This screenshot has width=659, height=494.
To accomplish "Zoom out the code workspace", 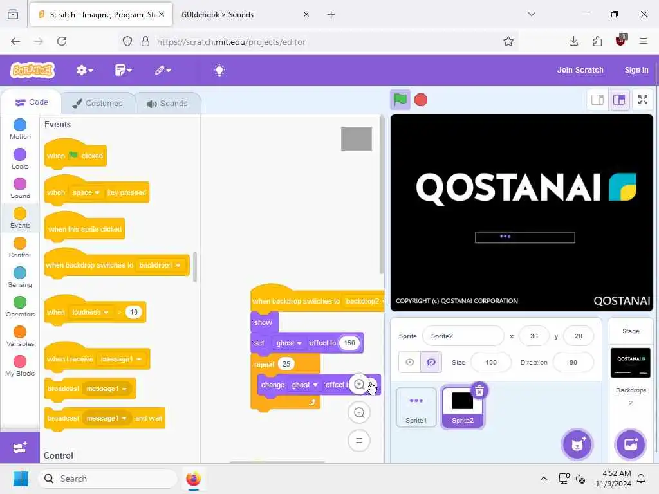I will pos(359,412).
